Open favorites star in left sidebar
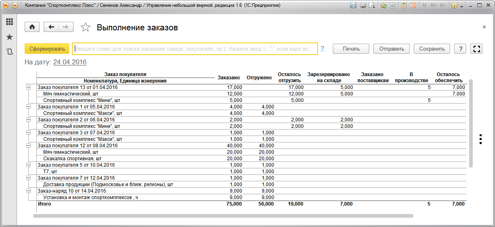 pyautogui.click(x=9, y=37)
